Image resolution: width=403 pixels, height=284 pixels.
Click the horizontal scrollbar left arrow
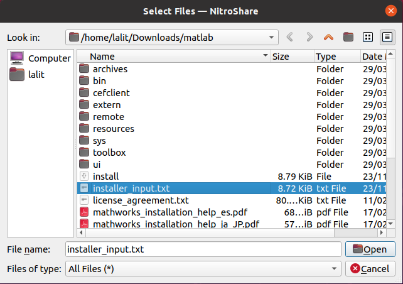[x=81, y=232]
